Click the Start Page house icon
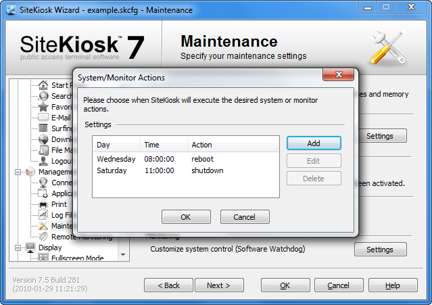Image resolution: width=432 pixels, height=305 pixels. coord(44,85)
